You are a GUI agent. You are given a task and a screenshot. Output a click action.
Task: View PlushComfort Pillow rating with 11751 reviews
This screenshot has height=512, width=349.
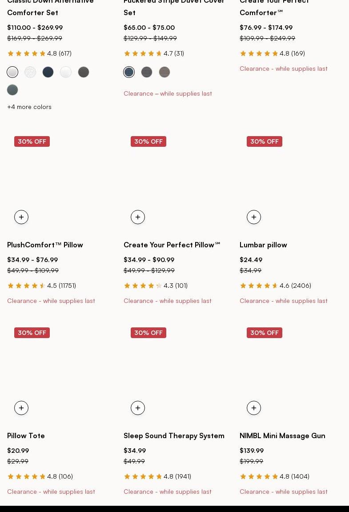41,286
